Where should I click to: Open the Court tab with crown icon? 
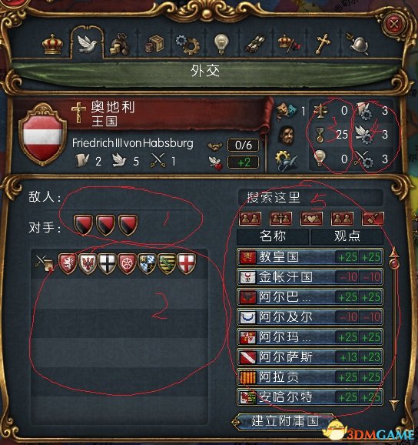pos(52,44)
